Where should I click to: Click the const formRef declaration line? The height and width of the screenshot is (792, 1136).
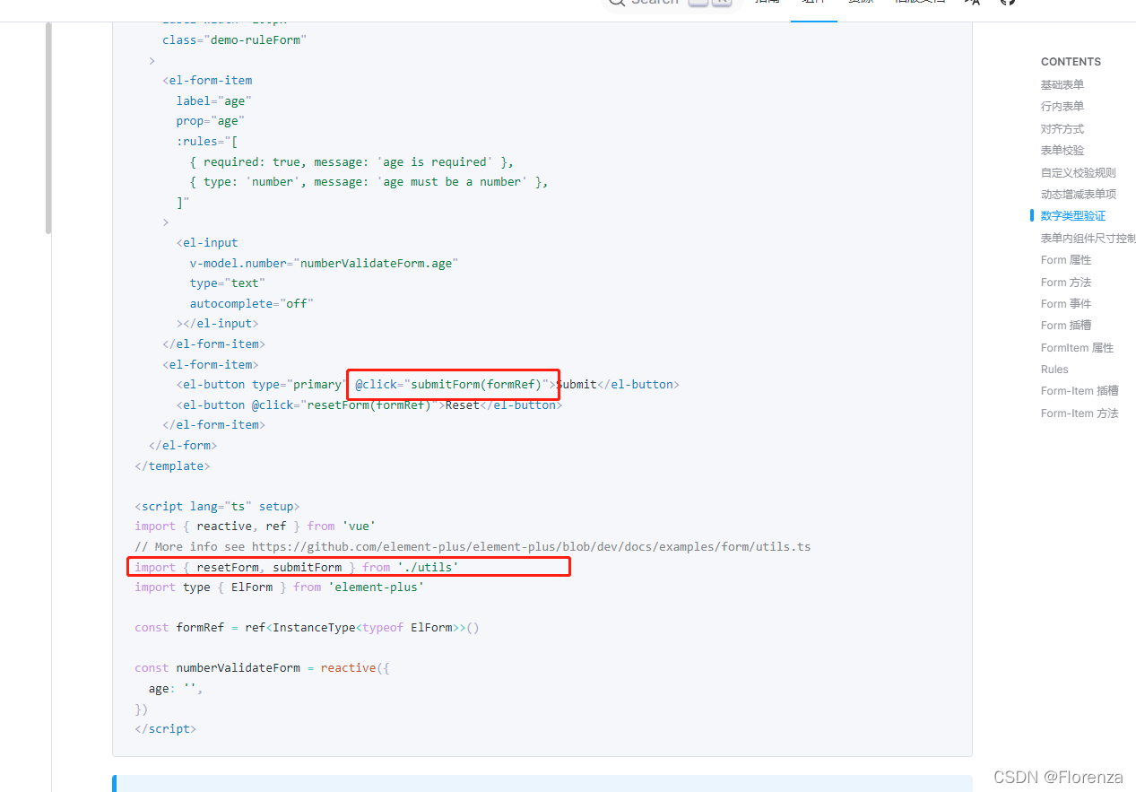tap(307, 628)
